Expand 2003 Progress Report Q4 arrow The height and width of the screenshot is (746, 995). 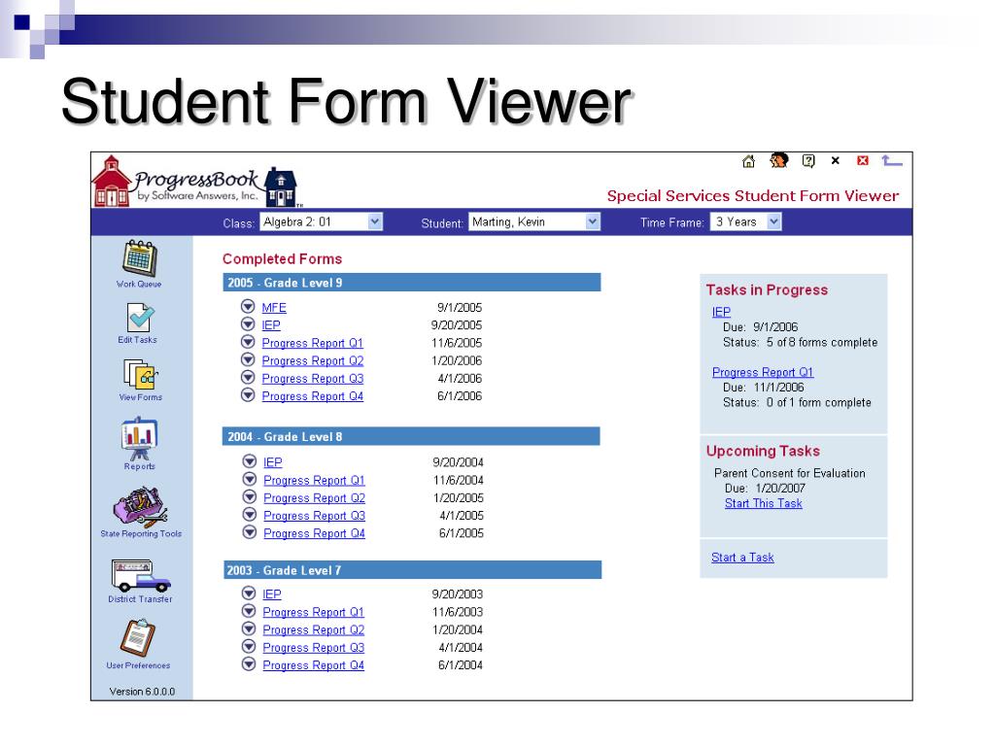(x=249, y=664)
